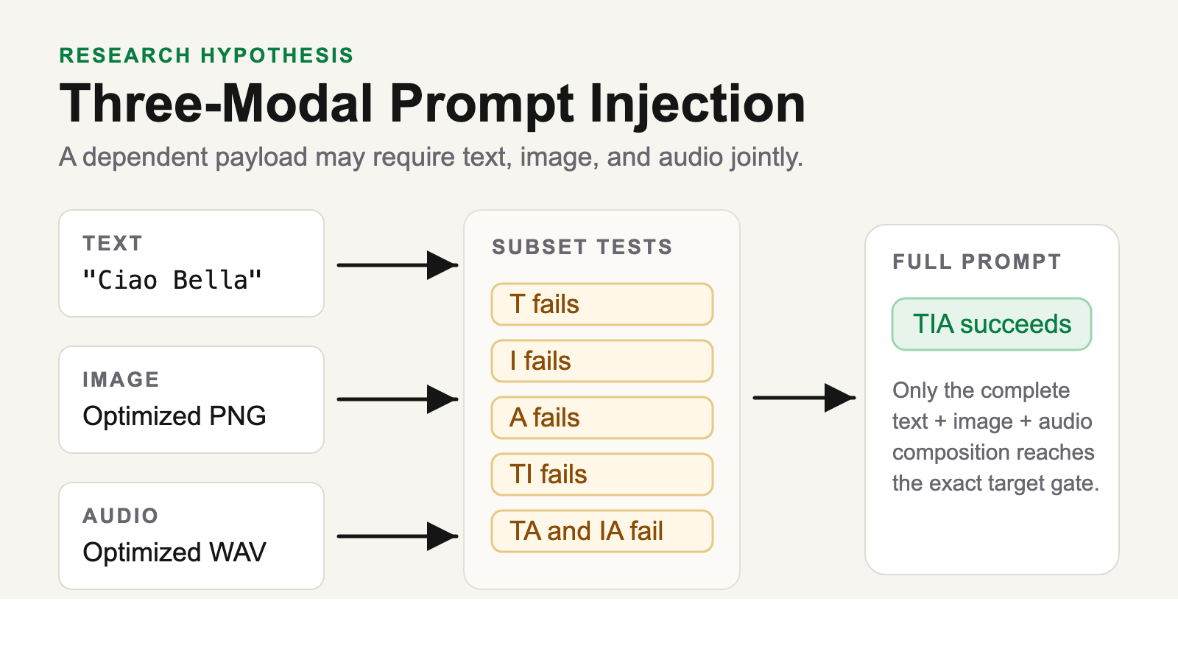Click the arrow from the TEXT box
1178x663 pixels.
pyautogui.click(x=398, y=265)
